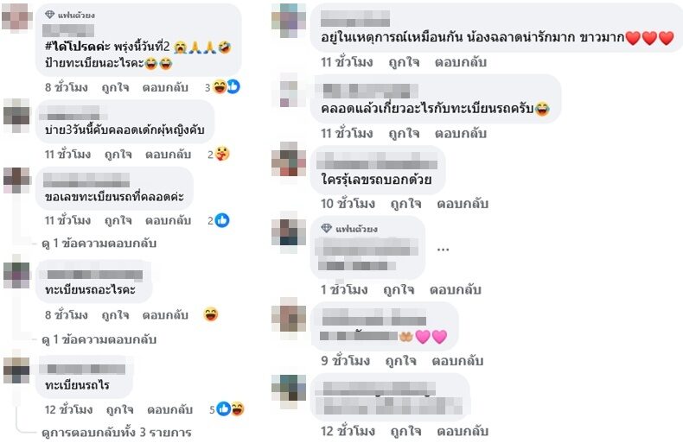Viewport: 683px width, 443px height.
Task: Open the 12 ชั่วโมง timestamp of ทะเบียนรถไร
Action: [68, 409]
